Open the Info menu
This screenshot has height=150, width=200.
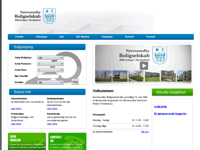point(62,37)
